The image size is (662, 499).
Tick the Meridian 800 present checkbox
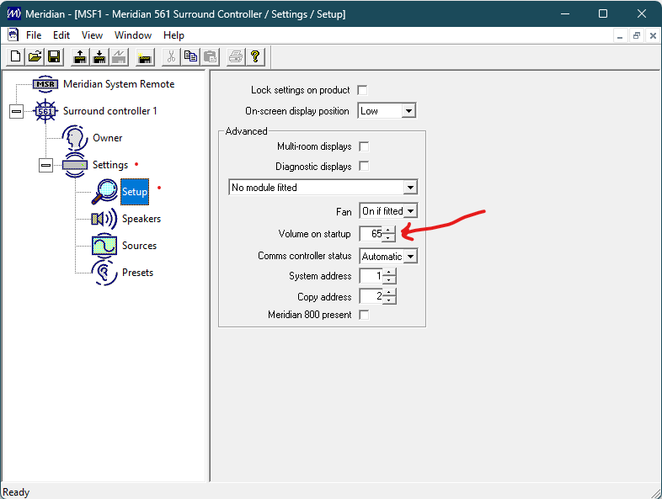point(364,315)
